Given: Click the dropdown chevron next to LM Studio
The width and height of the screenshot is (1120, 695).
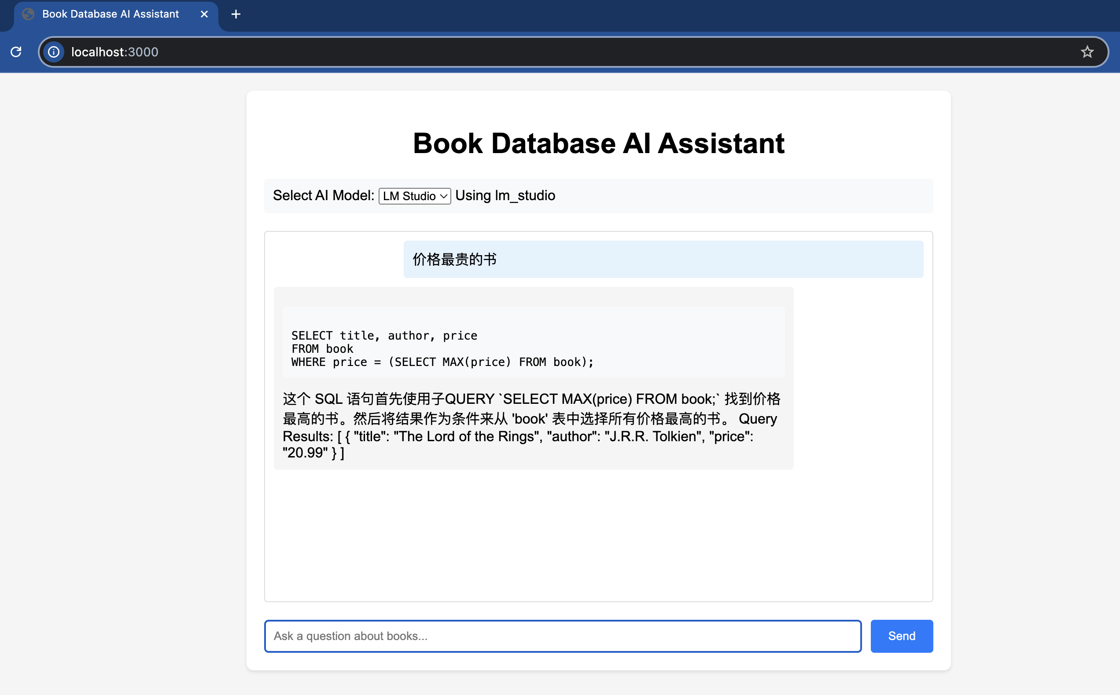Looking at the screenshot, I should [443, 196].
